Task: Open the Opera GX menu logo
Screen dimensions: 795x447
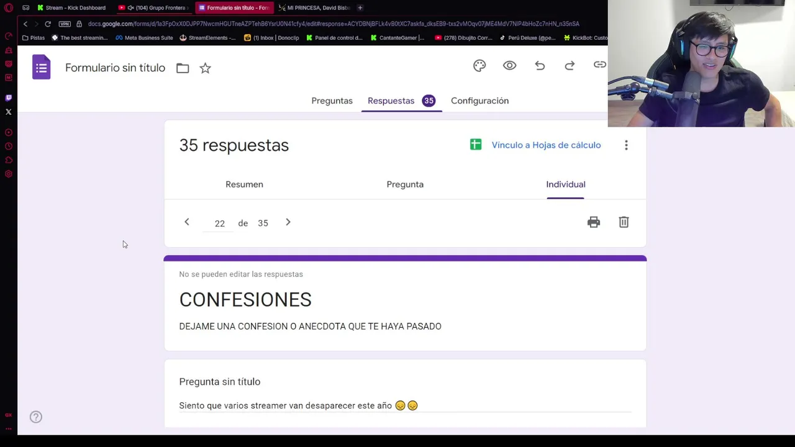Action: pos(9,8)
